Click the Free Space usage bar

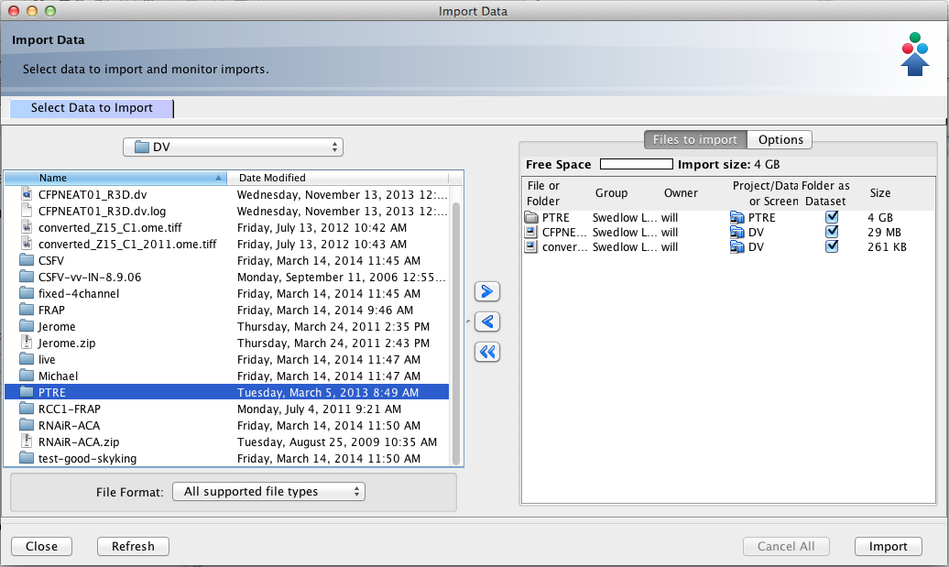[637, 165]
